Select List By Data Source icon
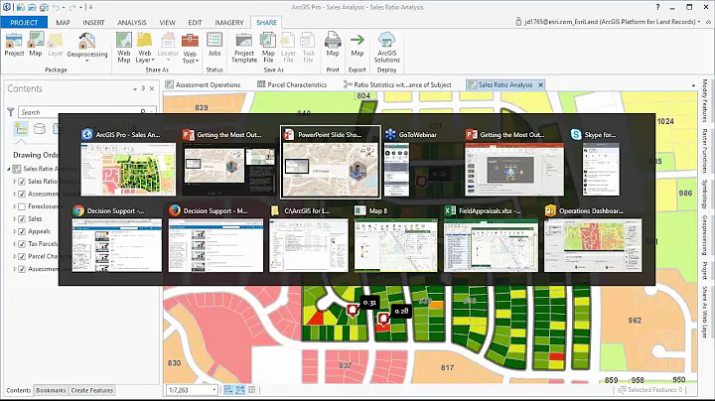 [x=40, y=129]
